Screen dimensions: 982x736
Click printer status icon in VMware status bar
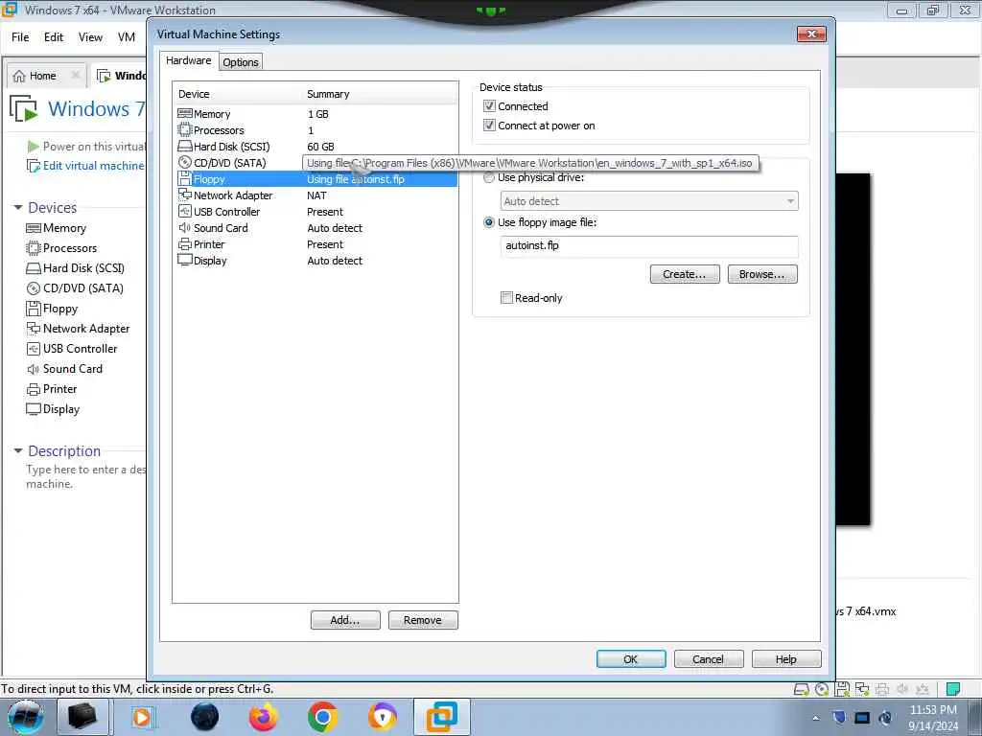882,689
